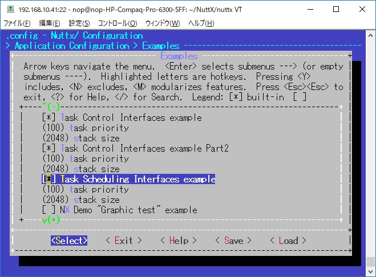Toggle Task Scheduling Interfaces example checkbox
The image size is (376, 277).
click(x=48, y=179)
